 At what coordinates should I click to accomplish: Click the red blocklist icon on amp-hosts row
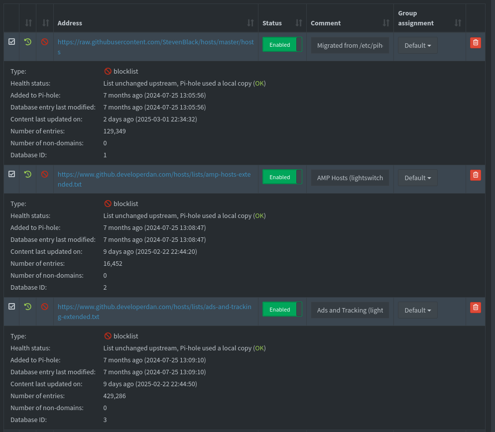tap(45, 175)
